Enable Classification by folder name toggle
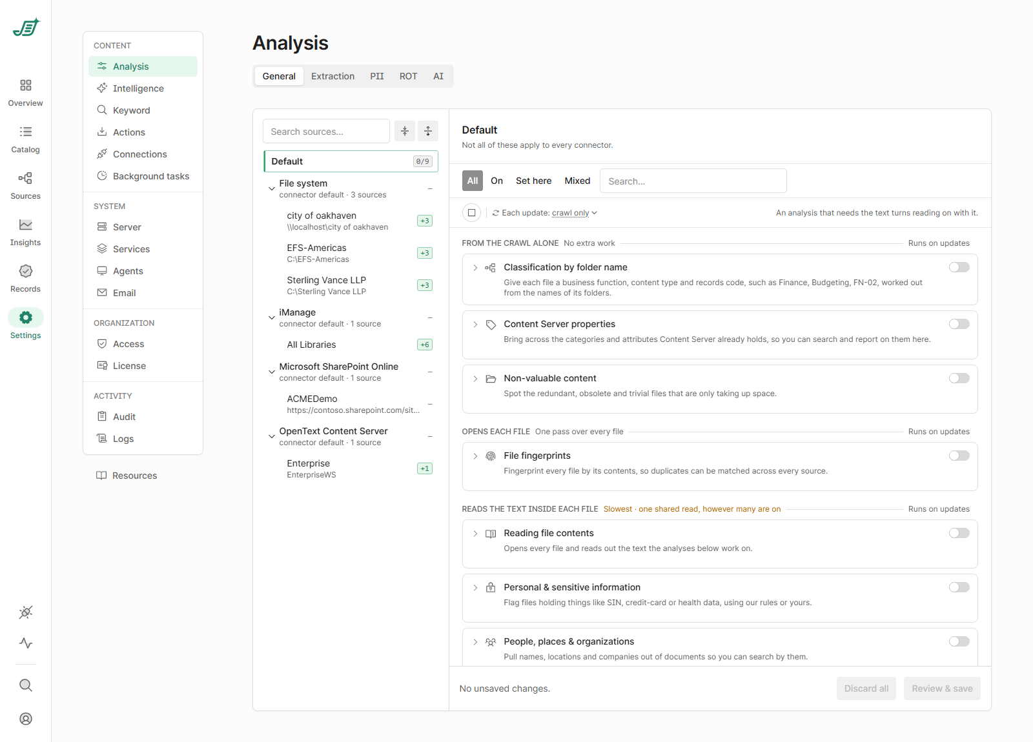 click(959, 267)
